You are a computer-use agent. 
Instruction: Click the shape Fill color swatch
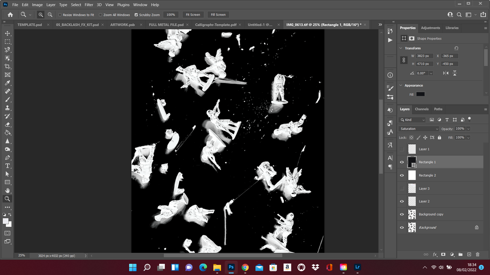click(x=421, y=94)
